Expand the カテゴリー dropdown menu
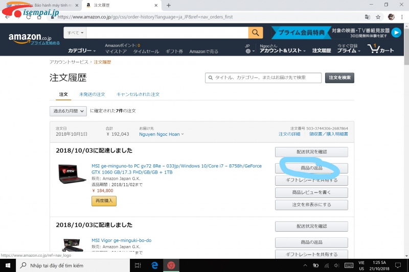This screenshot has height=272, width=409. 82,51
